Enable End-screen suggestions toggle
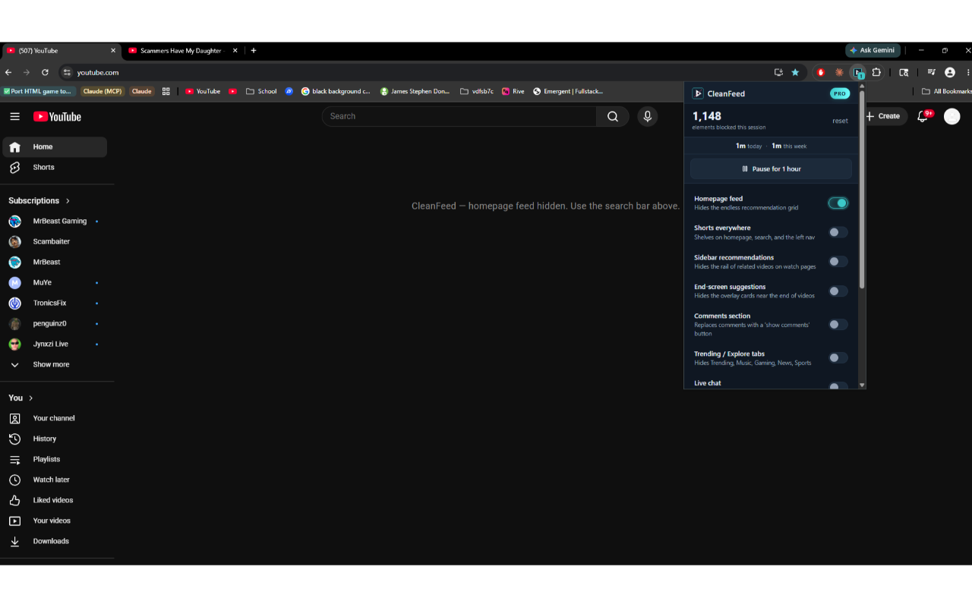The height and width of the screenshot is (607, 972). (x=838, y=291)
